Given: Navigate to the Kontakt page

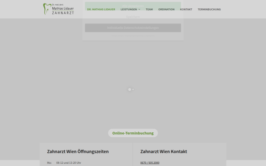Looking at the screenshot, I should (186, 9).
